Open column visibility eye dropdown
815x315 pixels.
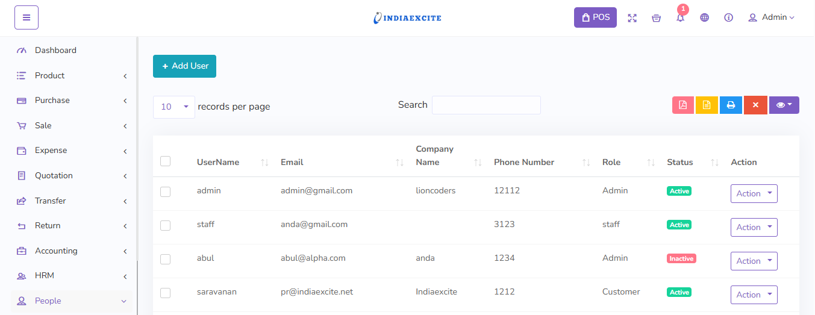pyautogui.click(x=784, y=105)
